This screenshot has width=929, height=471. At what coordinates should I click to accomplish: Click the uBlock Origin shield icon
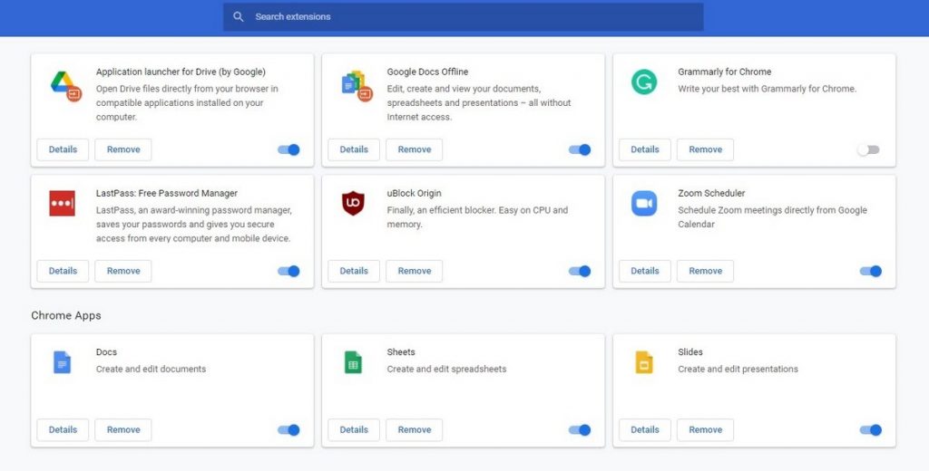[x=353, y=204]
